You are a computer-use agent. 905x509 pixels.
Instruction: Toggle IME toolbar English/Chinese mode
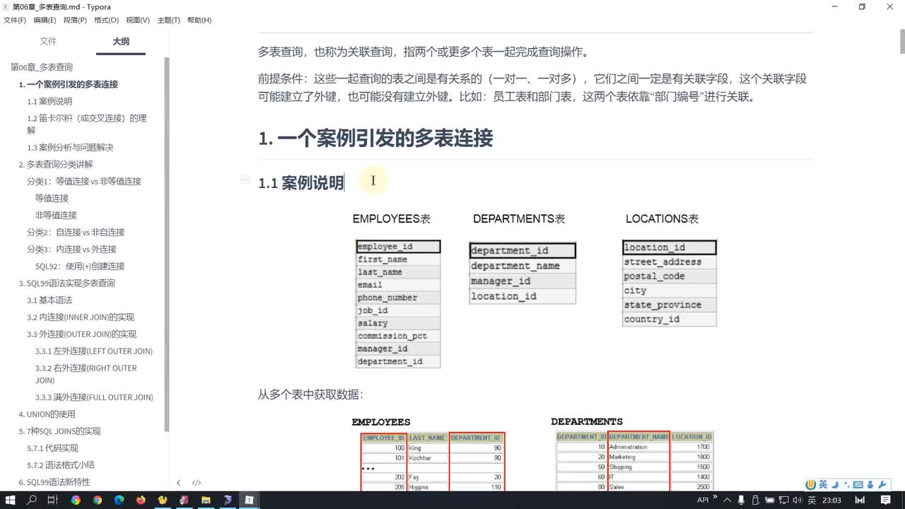pyautogui.click(x=823, y=484)
